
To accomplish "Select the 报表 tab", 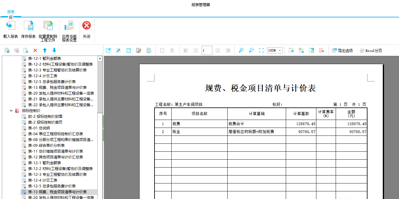I will click(x=11, y=12).
